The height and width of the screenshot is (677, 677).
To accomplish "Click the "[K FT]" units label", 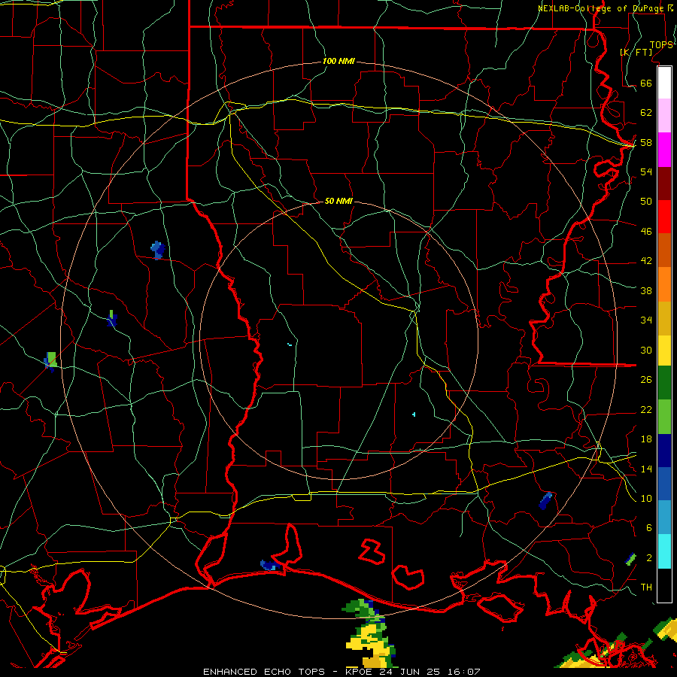I will click(x=636, y=52).
